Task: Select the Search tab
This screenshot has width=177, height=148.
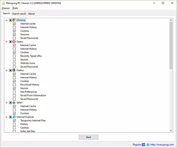Action: click(6, 13)
